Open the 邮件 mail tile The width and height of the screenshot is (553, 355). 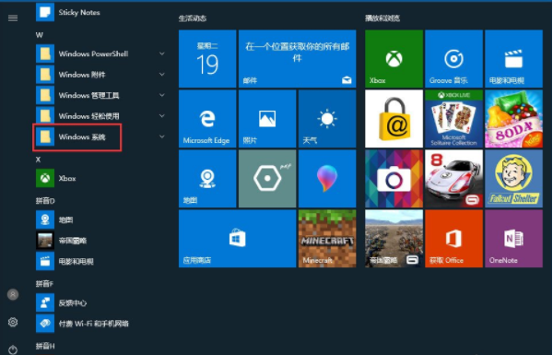click(298, 59)
